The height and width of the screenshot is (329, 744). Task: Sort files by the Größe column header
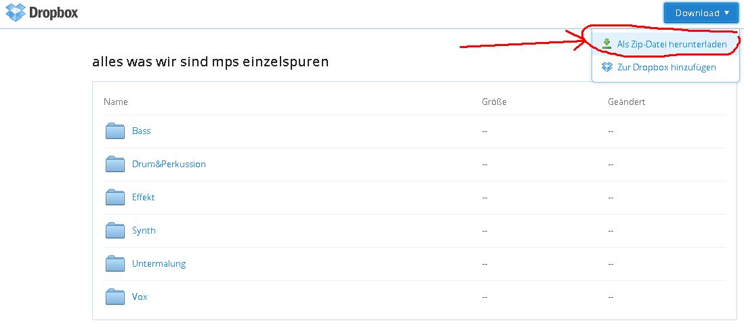coord(494,102)
